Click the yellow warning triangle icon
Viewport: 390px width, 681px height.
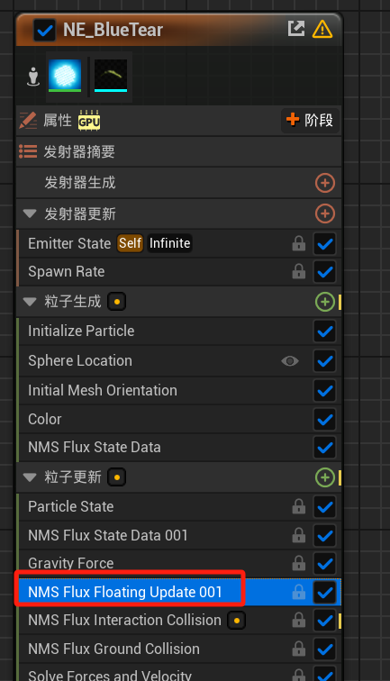pyautogui.click(x=322, y=30)
